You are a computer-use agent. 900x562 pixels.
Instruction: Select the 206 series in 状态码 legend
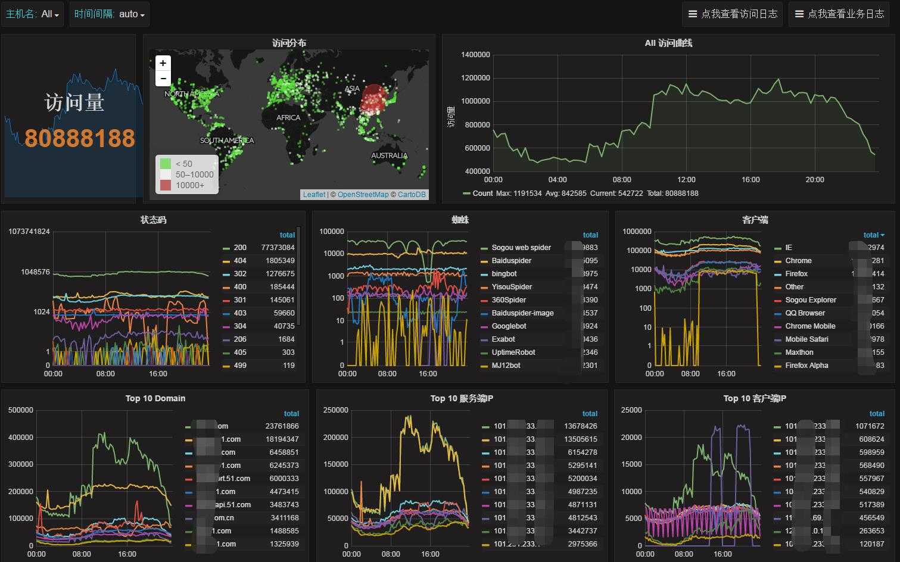240,339
